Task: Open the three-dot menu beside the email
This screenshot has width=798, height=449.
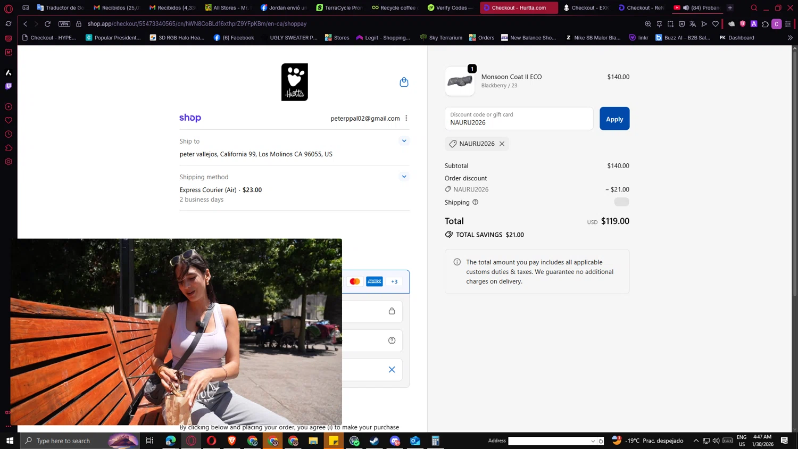Action: coord(406,118)
